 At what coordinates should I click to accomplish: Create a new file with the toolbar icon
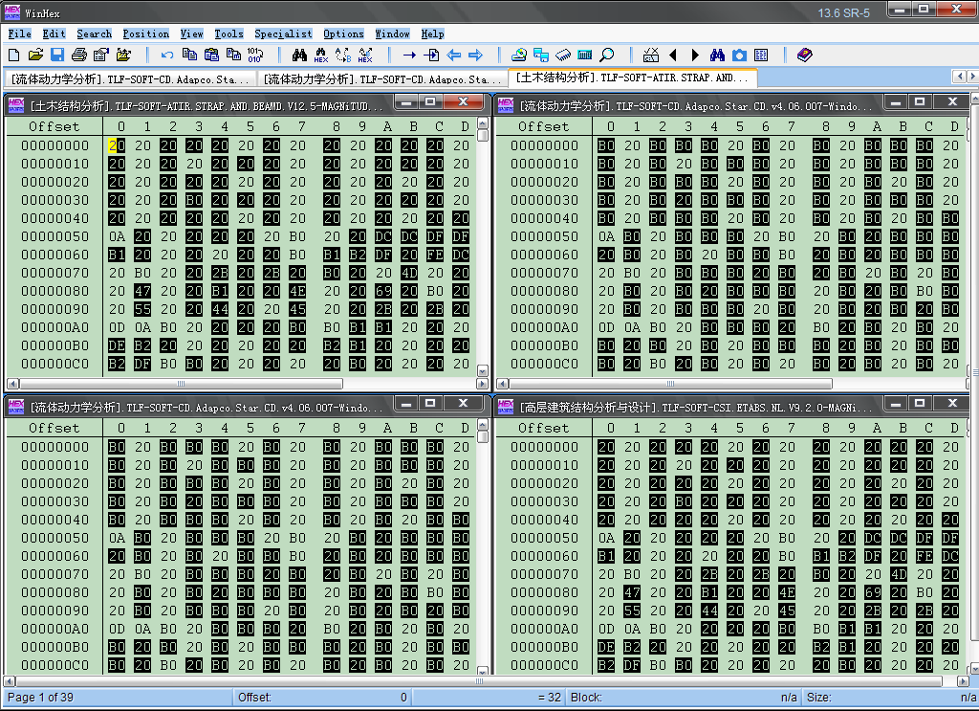pyautogui.click(x=13, y=55)
